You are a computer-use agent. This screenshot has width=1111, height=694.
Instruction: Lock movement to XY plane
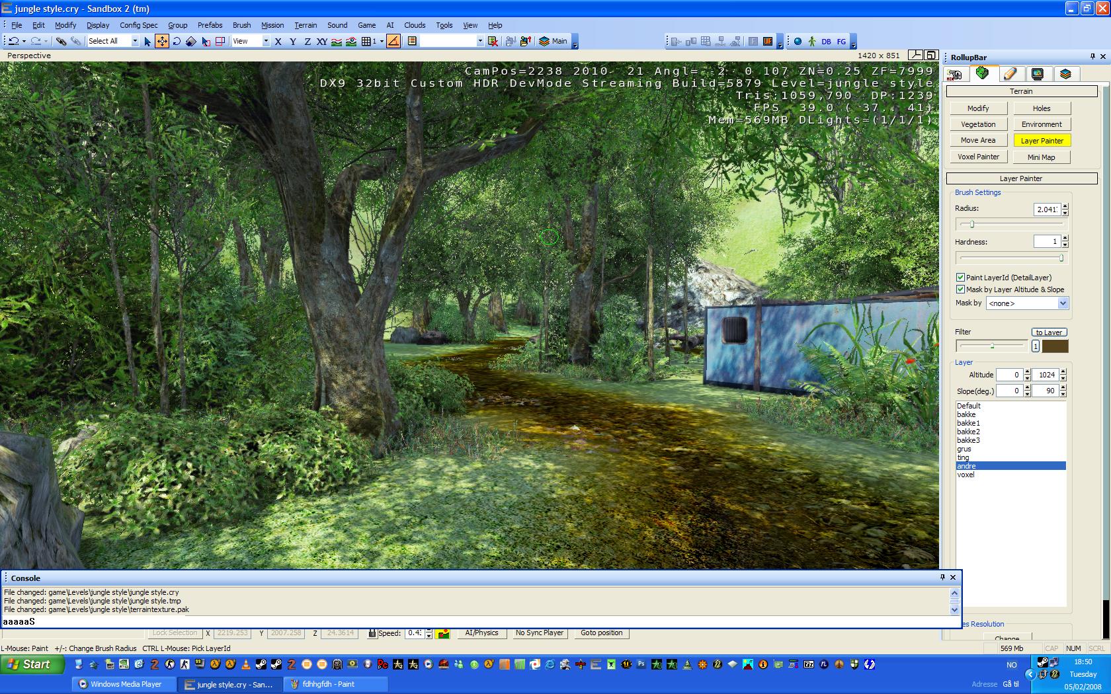point(322,41)
